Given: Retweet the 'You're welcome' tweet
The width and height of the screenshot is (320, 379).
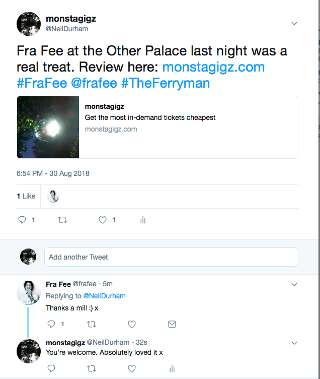Looking at the screenshot, I should pos(92,368).
